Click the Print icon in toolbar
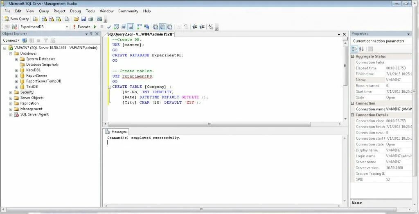 point(90,19)
